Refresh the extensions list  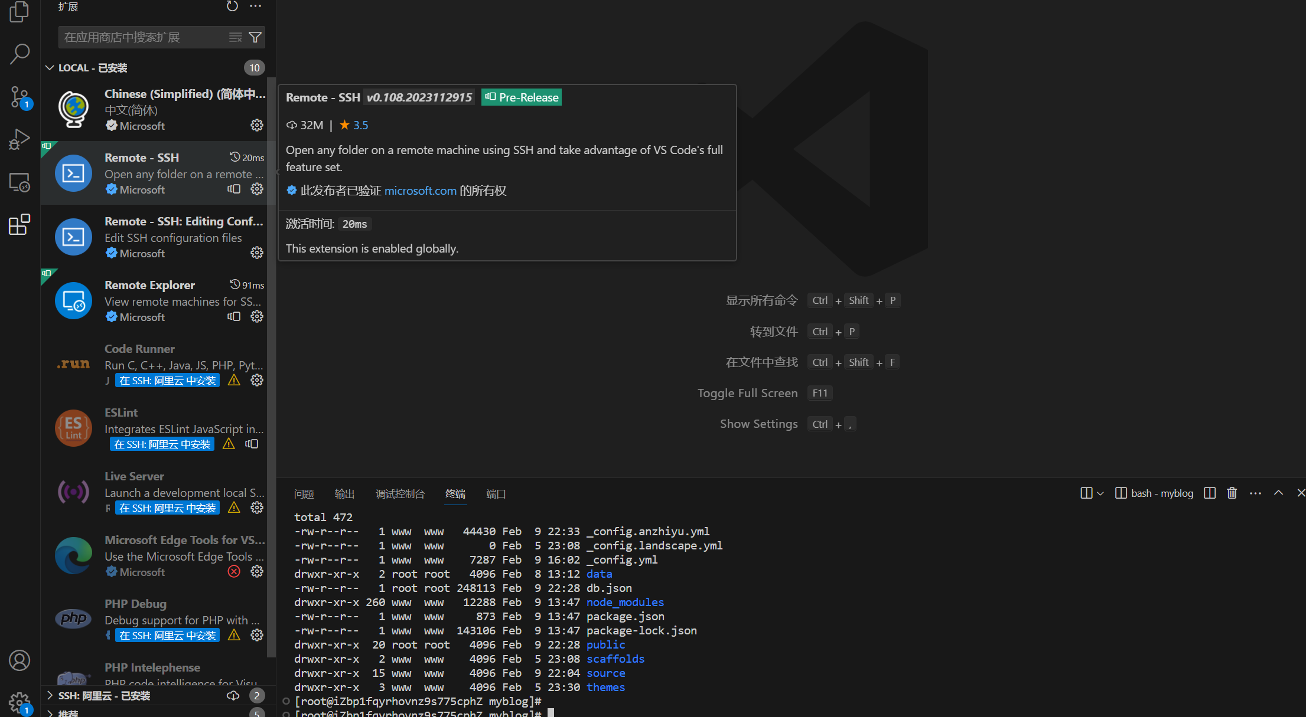click(x=232, y=6)
